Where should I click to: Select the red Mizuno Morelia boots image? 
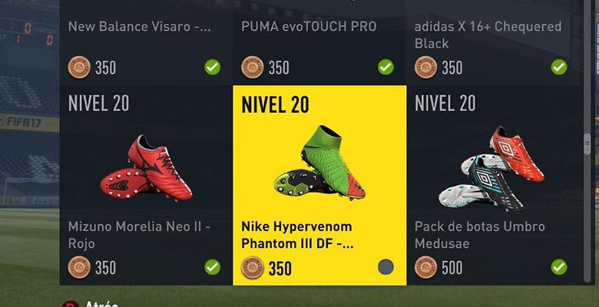pos(147,168)
